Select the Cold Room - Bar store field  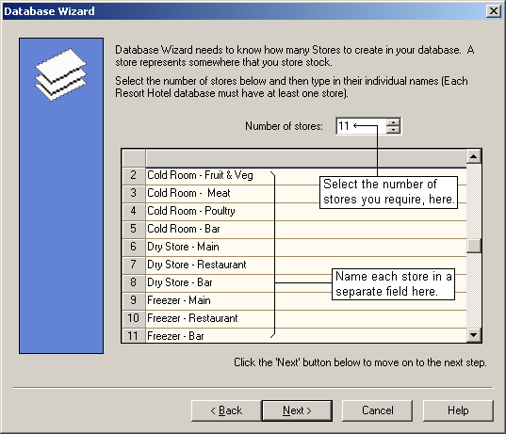pos(306,230)
